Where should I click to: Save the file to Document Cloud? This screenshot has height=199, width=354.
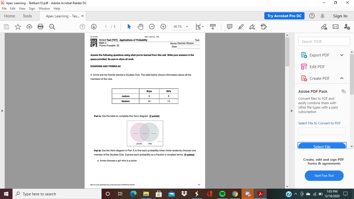[29, 26]
